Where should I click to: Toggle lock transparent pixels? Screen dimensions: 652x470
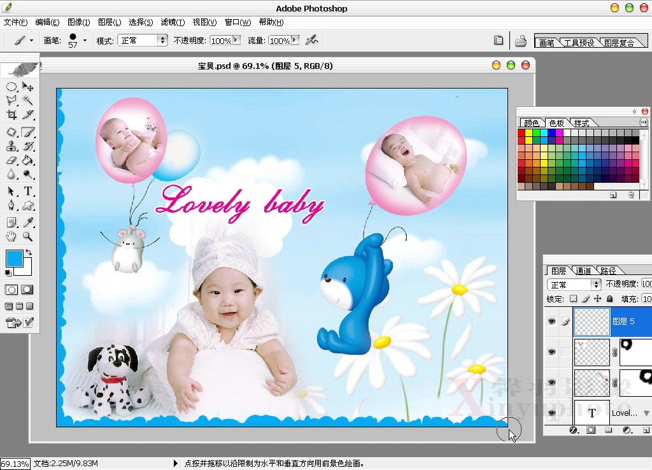[574, 299]
